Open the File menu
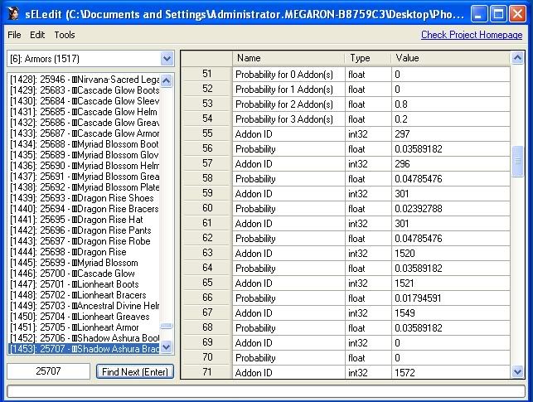The width and height of the screenshot is (533, 402). [14, 35]
